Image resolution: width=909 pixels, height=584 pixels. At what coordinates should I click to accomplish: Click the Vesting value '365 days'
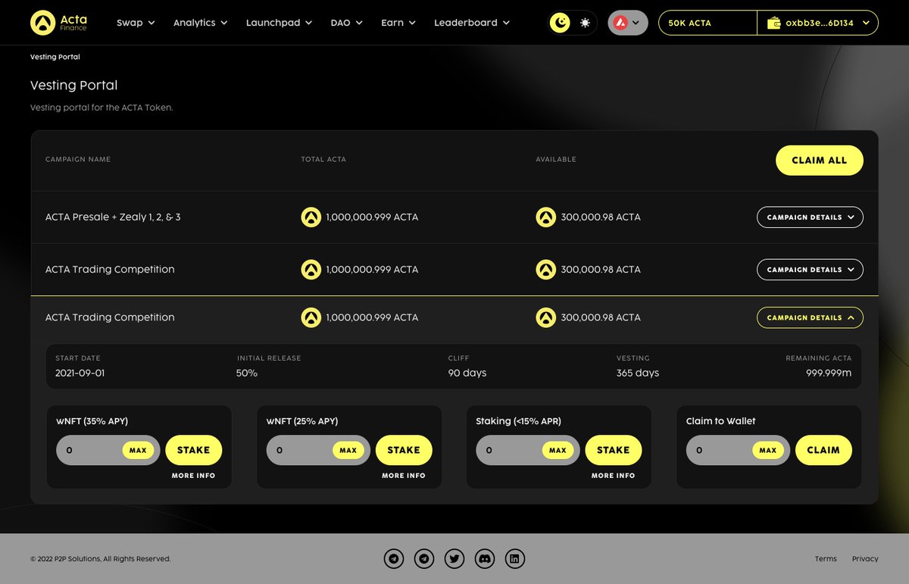(638, 373)
